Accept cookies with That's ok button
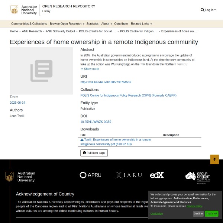The width and height of the screenshot is (223, 223). [211, 214]
